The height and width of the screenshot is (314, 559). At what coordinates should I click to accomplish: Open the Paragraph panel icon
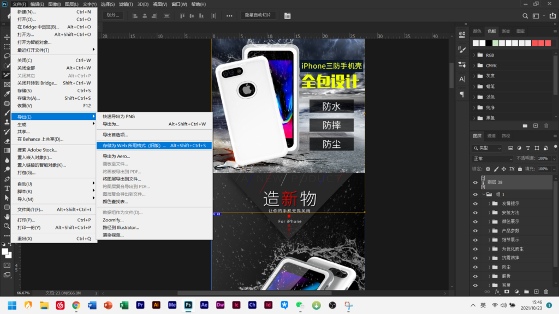coord(462,94)
